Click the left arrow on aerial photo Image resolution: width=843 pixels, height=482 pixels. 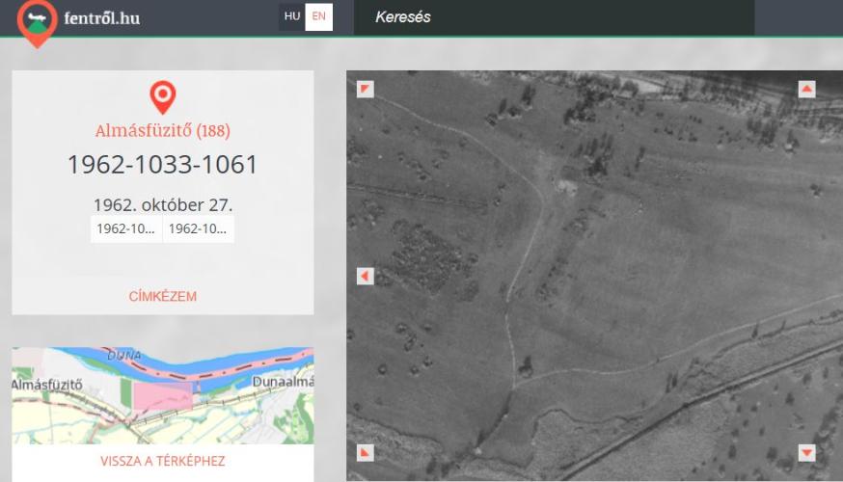365,277
